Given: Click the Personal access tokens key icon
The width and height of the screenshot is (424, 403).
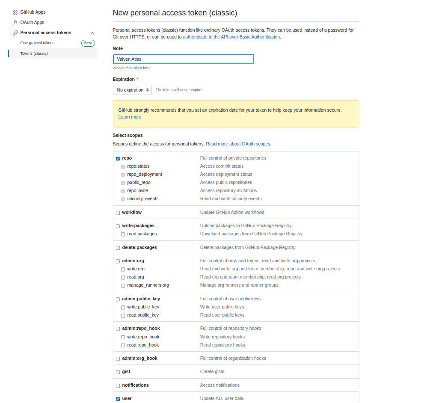Looking at the screenshot, I should [15, 33].
